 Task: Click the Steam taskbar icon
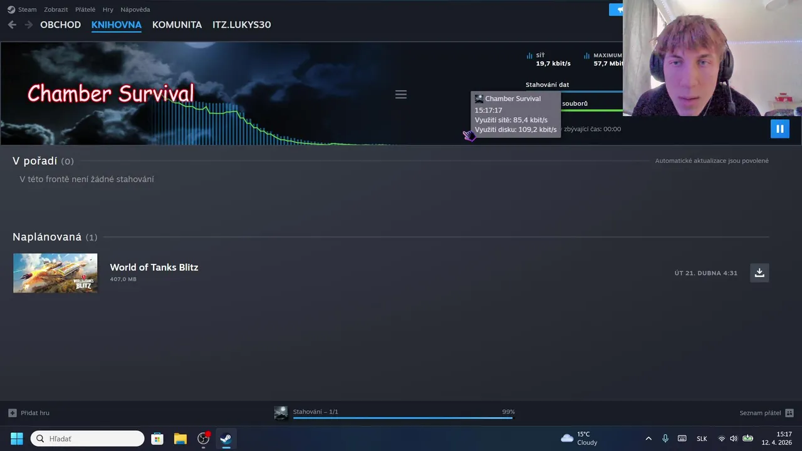[226, 438]
